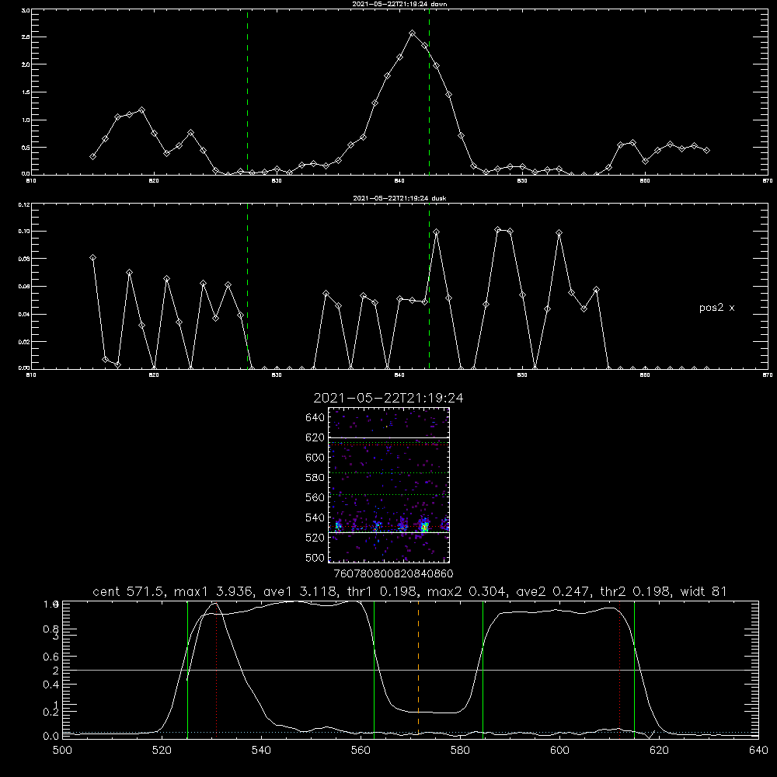Image resolution: width=777 pixels, height=777 pixels.
Task: Click the right green dashed line in dusk plot
Action: pyautogui.click(x=429, y=287)
